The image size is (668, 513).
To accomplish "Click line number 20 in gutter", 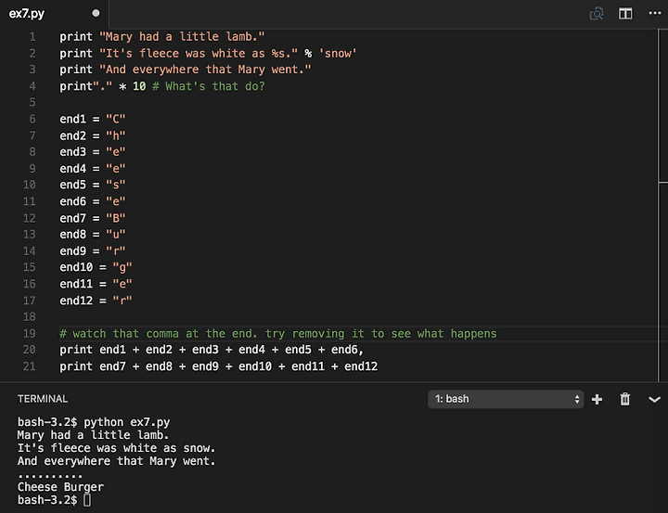I will [30, 350].
